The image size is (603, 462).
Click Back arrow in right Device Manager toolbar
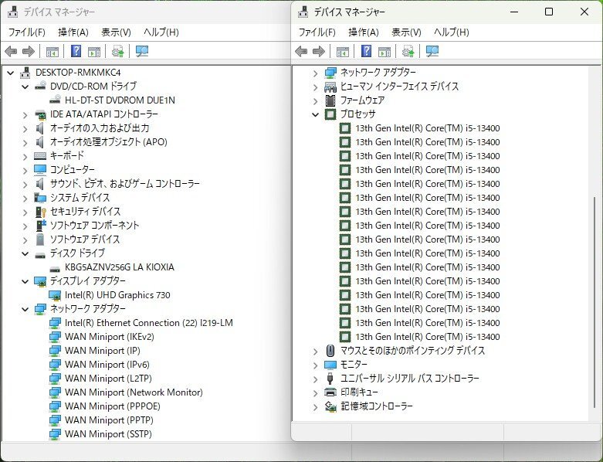click(301, 51)
